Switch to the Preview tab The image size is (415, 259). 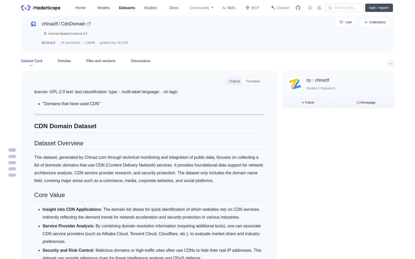coord(64,61)
